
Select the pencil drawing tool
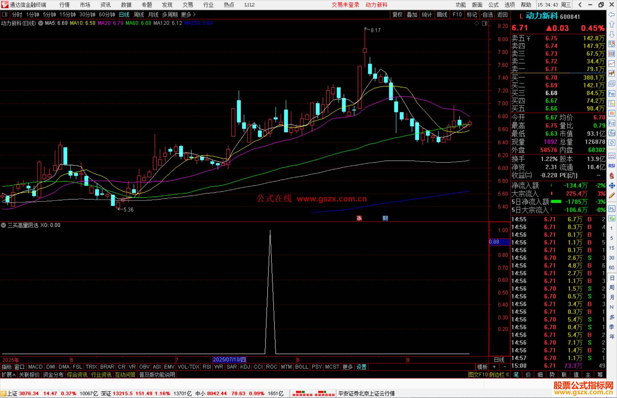(612, 195)
